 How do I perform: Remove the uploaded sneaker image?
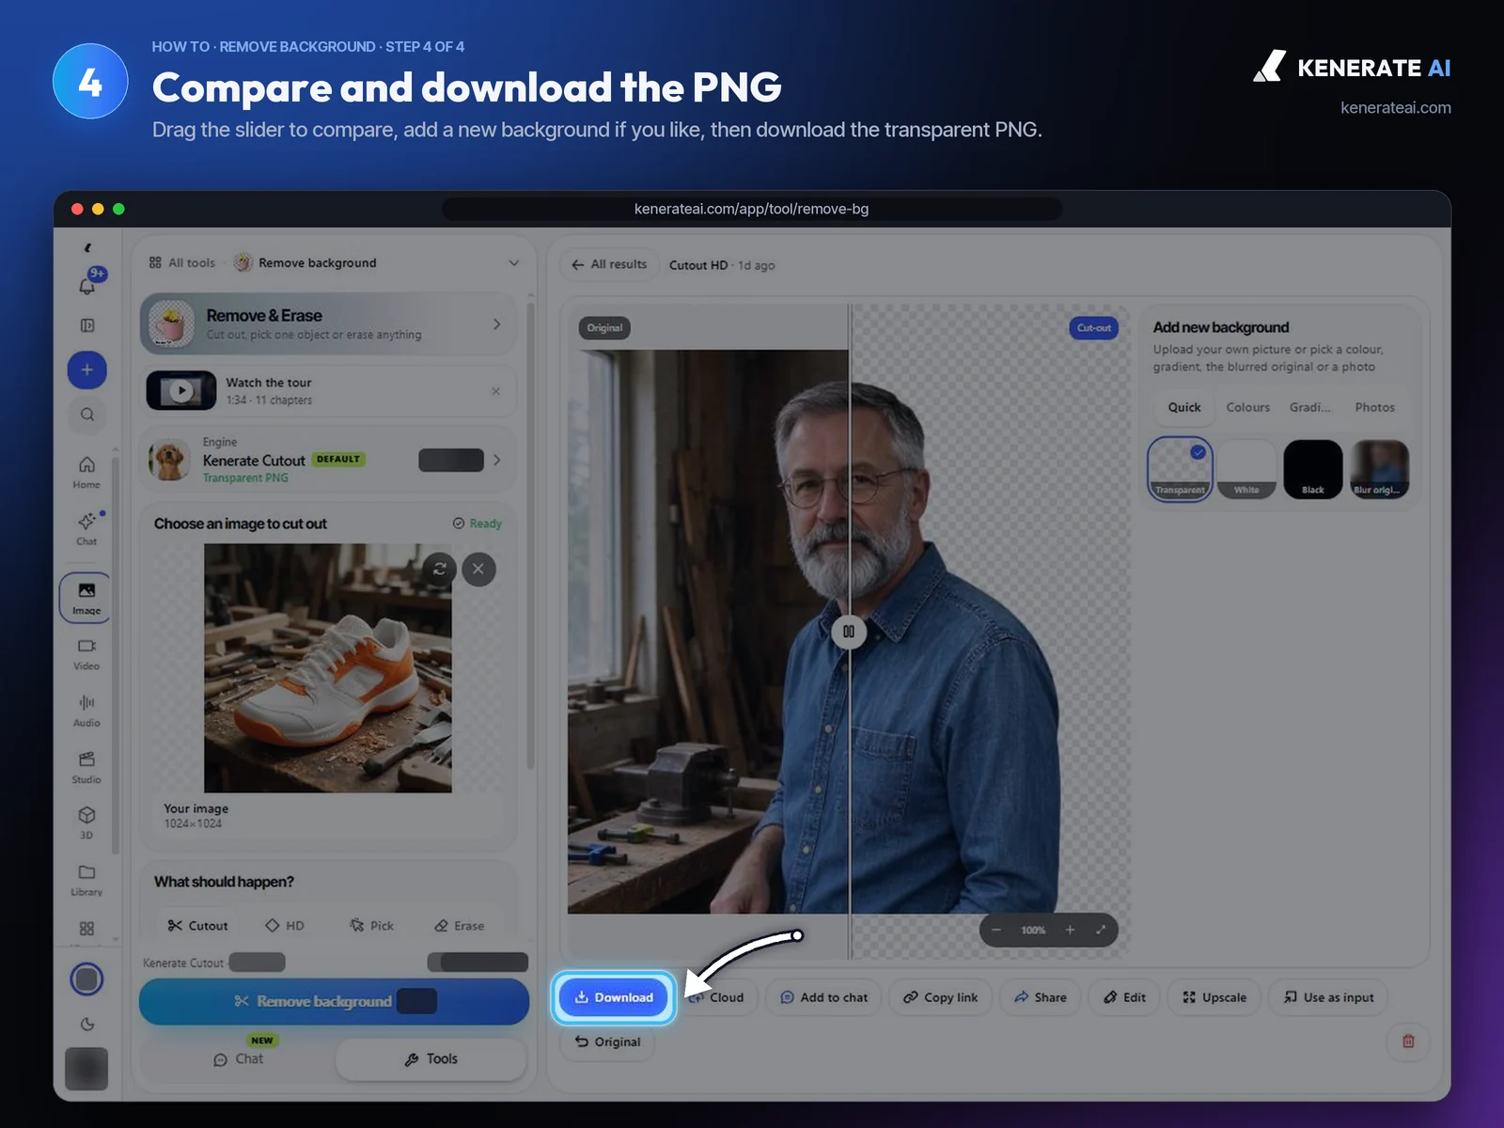[478, 569]
